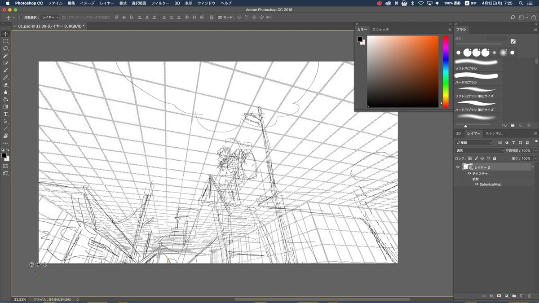Switch to the チャンネル tab
This screenshot has height=303, width=539.
pos(494,133)
